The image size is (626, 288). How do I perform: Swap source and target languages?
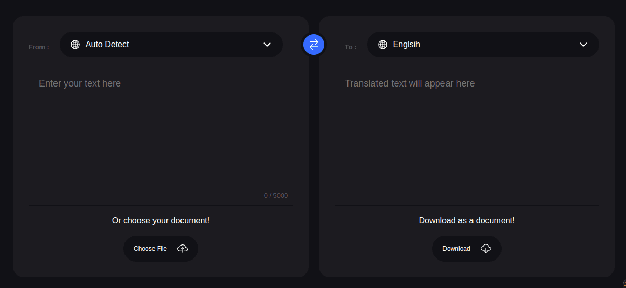[x=314, y=45]
